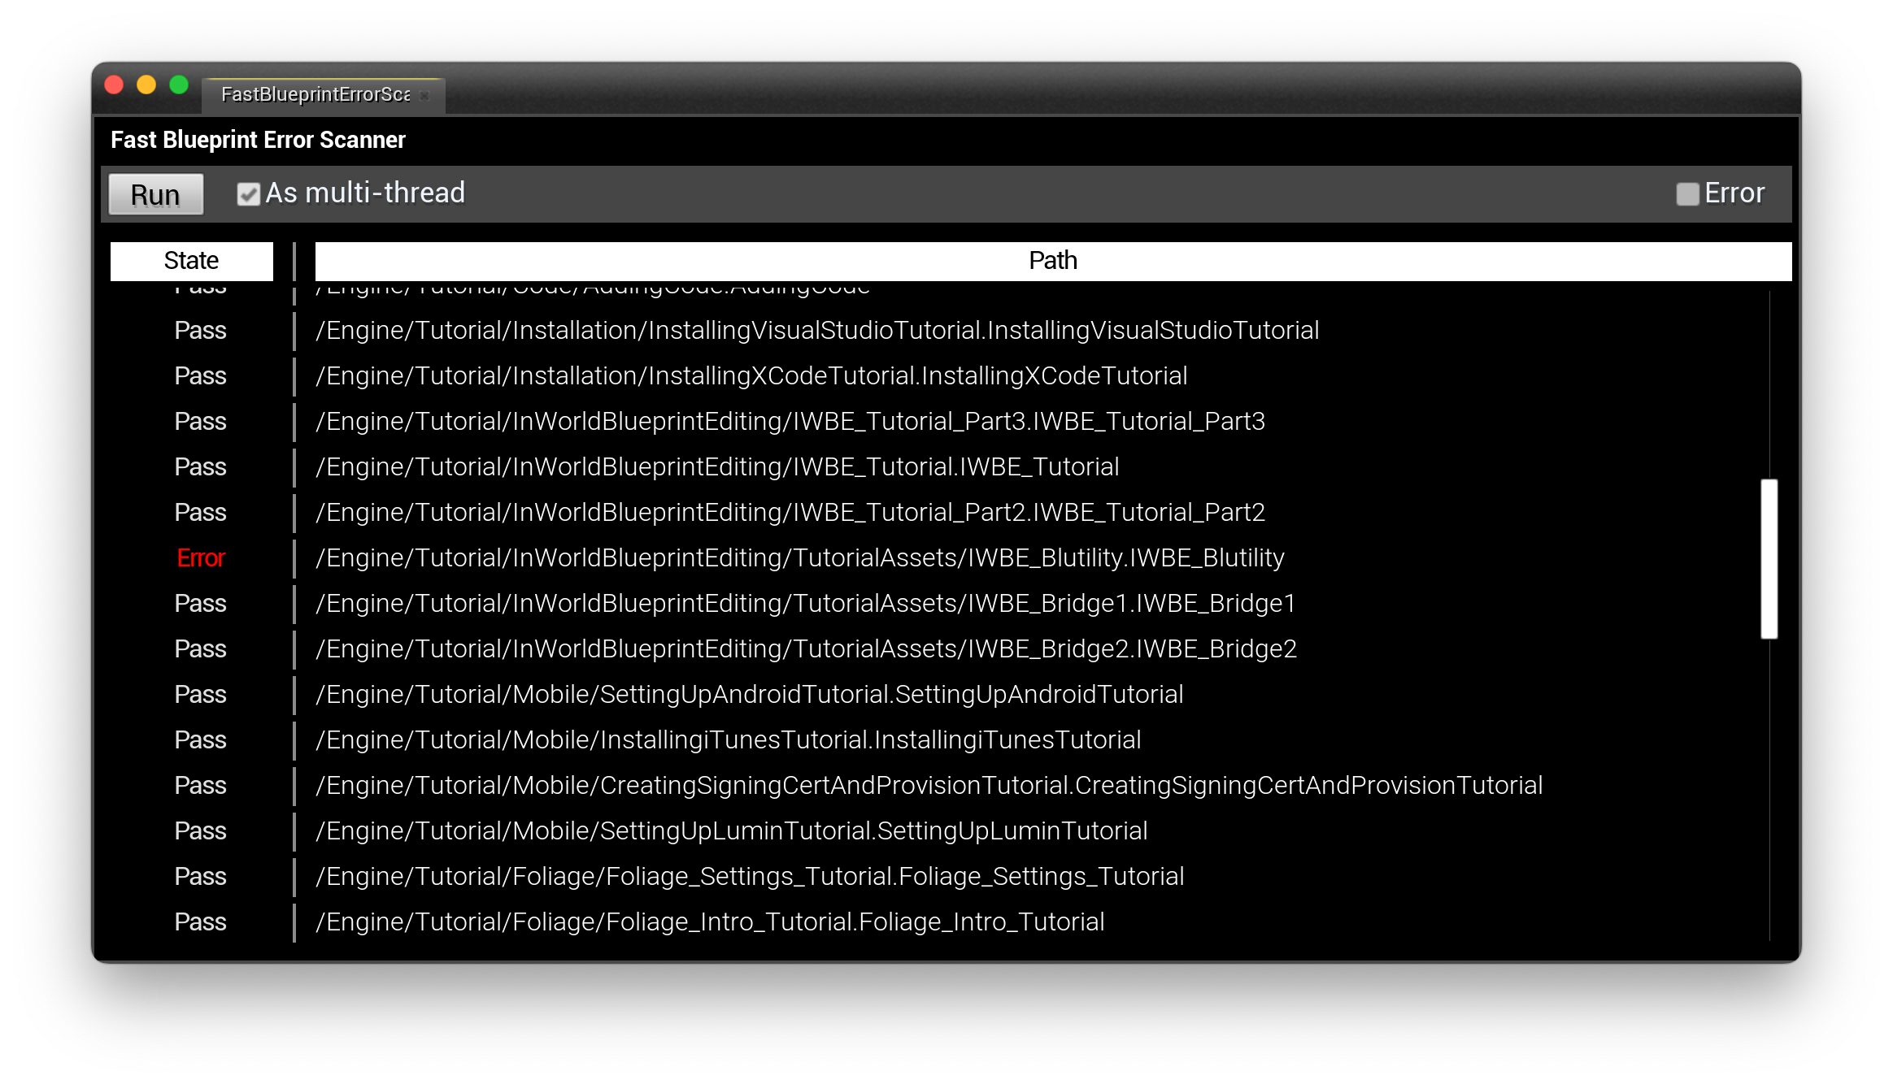
Task: Select the IWBE_Bridge1 path row
Action: [805, 604]
